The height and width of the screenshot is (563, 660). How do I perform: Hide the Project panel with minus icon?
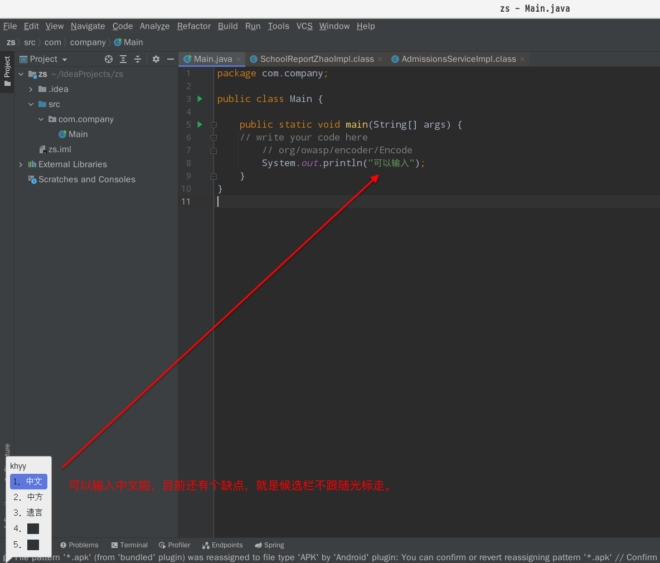[x=171, y=59]
